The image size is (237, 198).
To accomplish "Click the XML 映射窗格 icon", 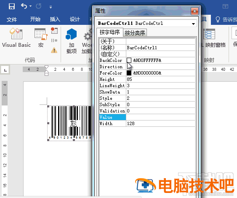I will (209, 34).
